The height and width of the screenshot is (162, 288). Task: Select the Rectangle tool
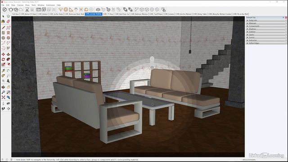pyautogui.click(x=3, y=33)
